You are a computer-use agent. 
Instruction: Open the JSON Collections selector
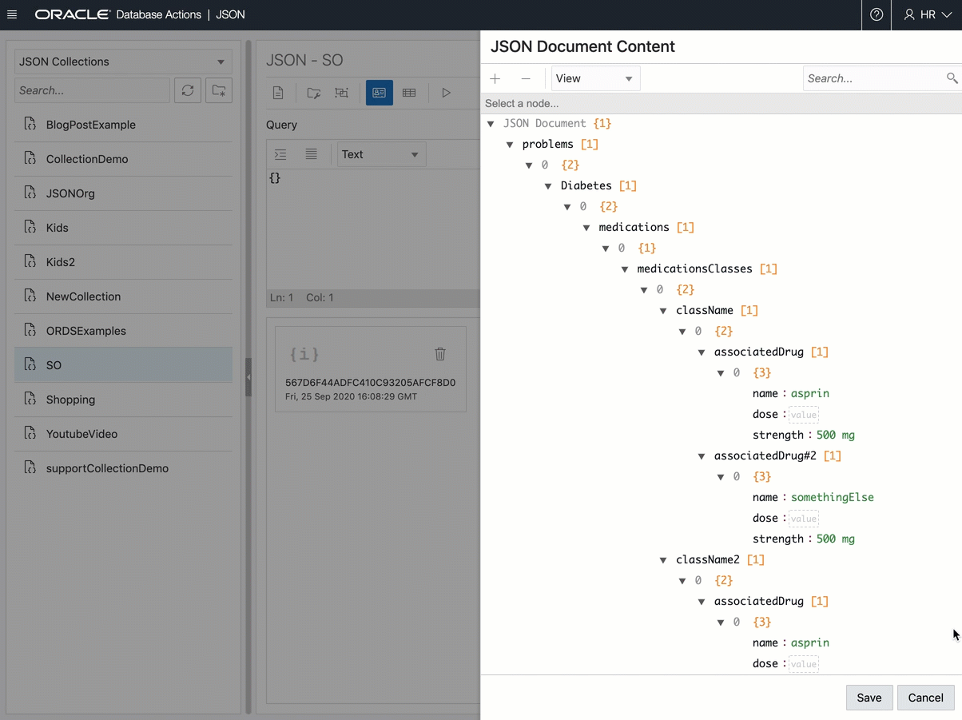point(121,62)
